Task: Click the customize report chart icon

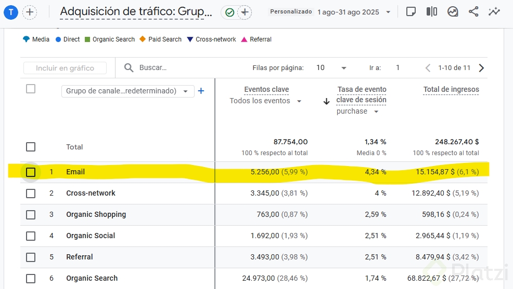Action: click(453, 11)
